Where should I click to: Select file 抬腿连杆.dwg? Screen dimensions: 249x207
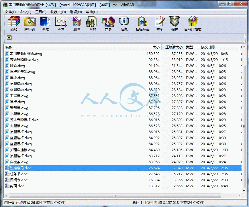pos(21,156)
